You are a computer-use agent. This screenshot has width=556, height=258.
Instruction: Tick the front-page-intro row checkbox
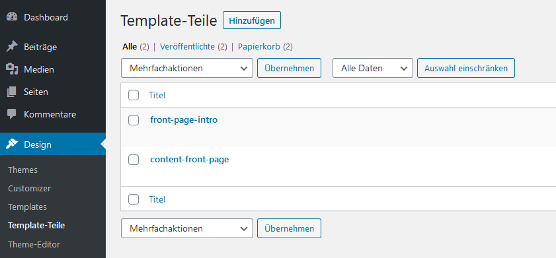134,120
